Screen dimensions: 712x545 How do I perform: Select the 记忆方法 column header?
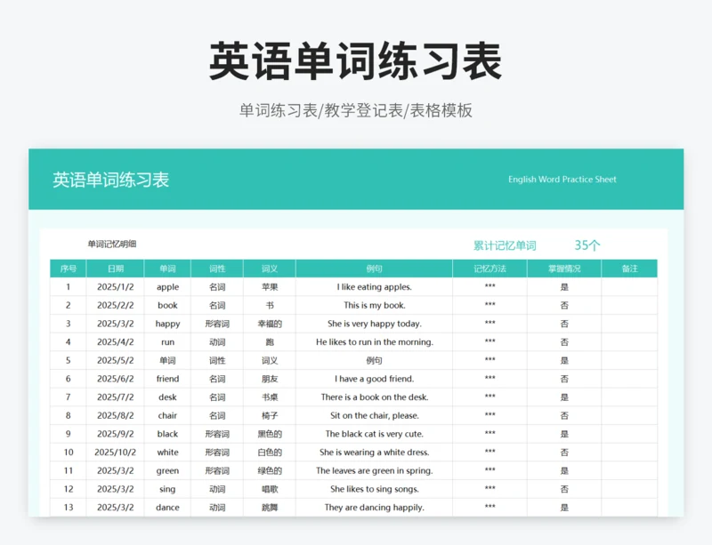coord(490,268)
